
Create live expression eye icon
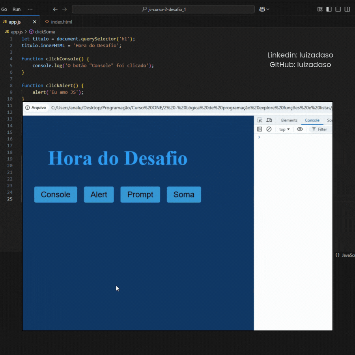click(300, 129)
